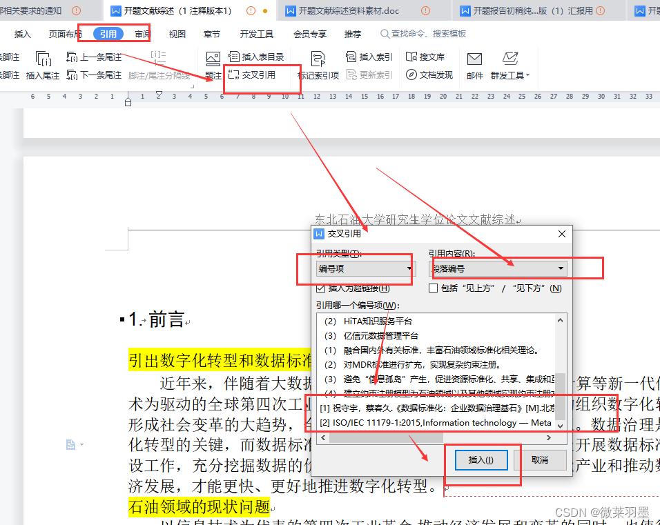Toggle 插入为超链接 checkbox
This screenshot has width=660, height=525.
click(x=321, y=288)
